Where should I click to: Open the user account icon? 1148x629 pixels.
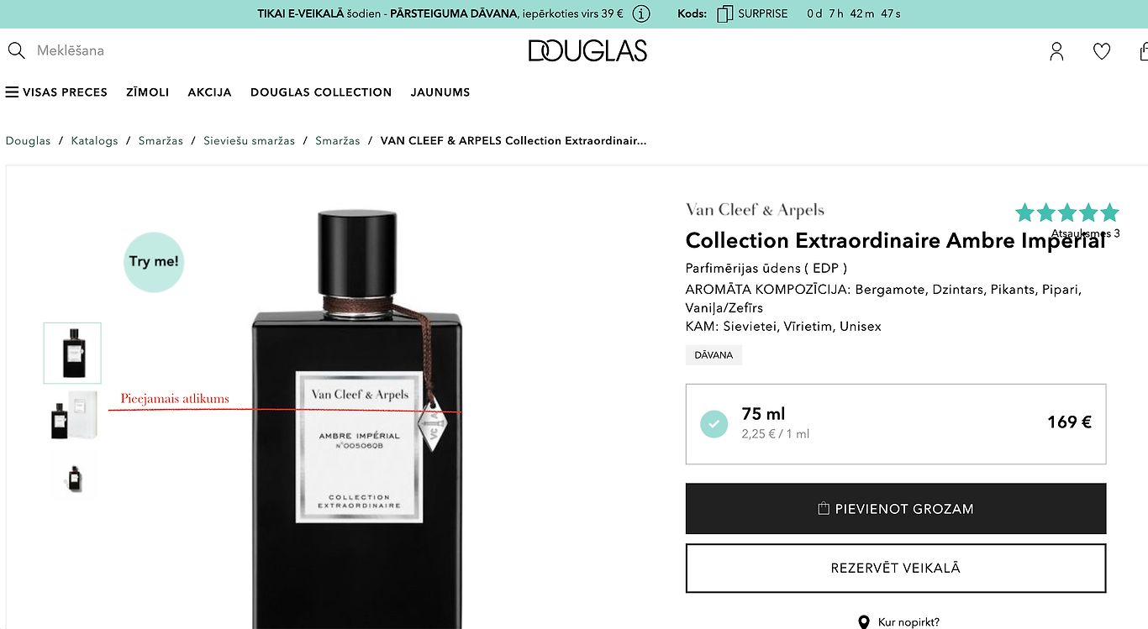[x=1056, y=51]
